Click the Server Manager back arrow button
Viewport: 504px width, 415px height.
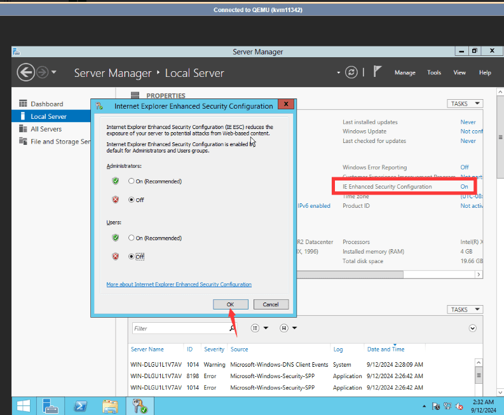pyautogui.click(x=25, y=72)
